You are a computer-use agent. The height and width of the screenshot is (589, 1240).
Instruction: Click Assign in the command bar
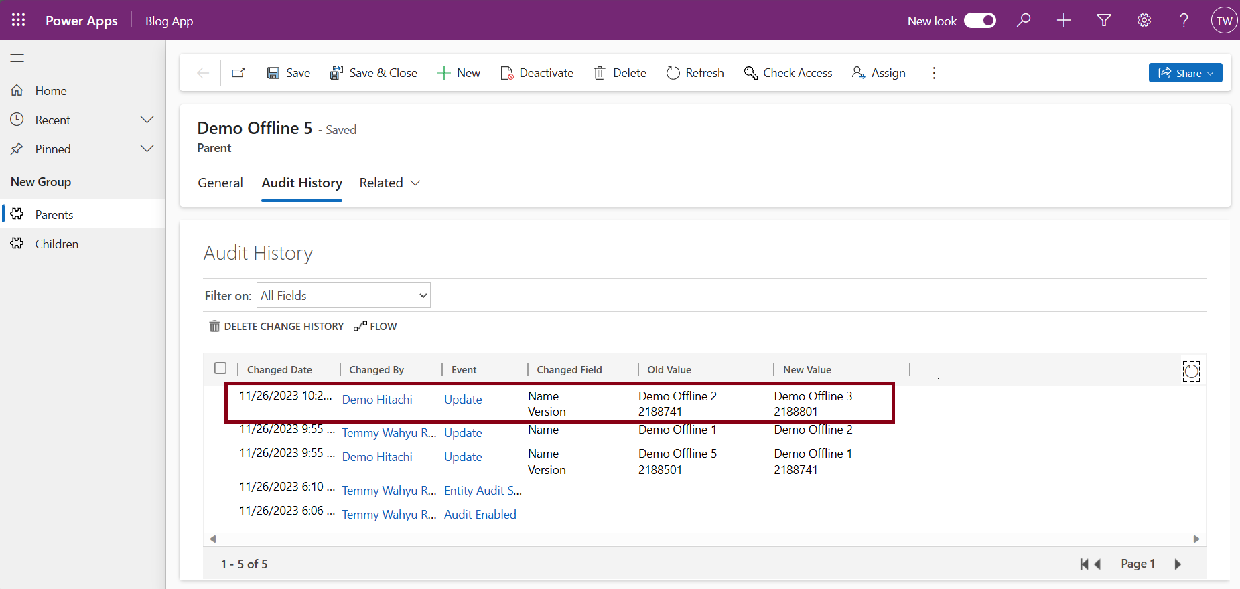click(879, 73)
